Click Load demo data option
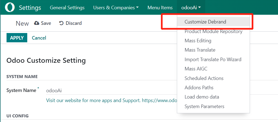This screenshot has height=122, width=278. pos(202,97)
